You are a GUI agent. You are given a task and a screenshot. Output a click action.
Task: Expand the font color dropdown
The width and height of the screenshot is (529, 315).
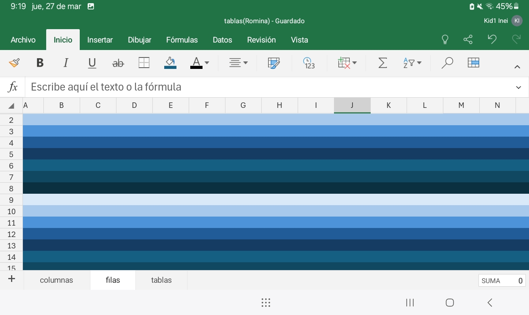coord(207,63)
